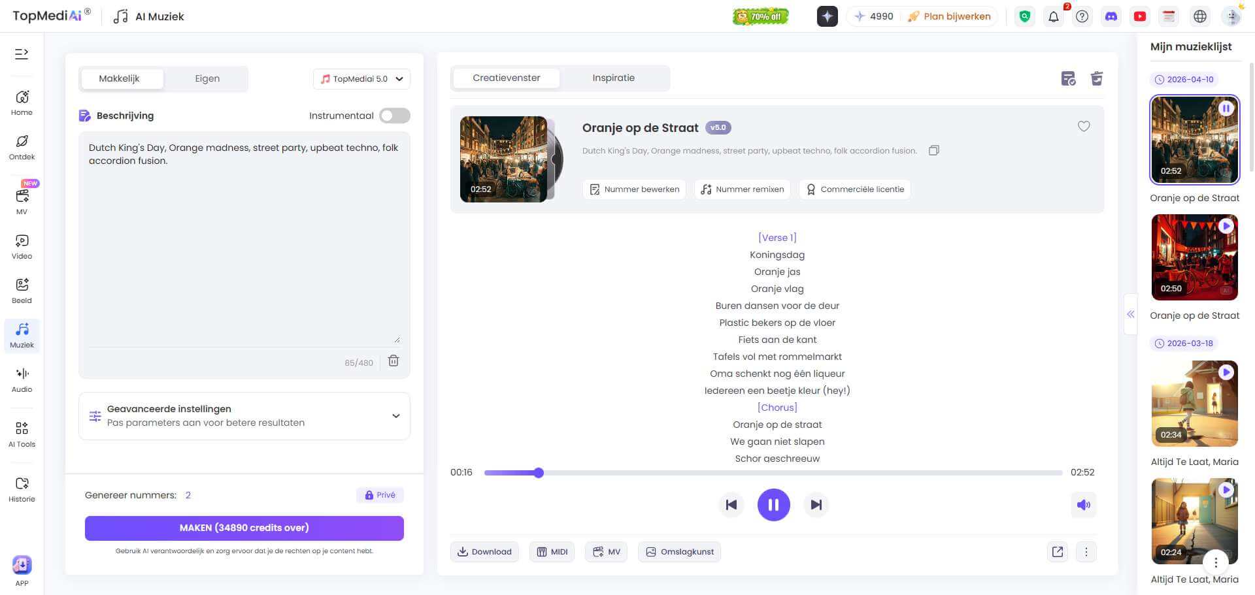
Task: Enable the Instrumentaal switch
Action: [x=395, y=116]
